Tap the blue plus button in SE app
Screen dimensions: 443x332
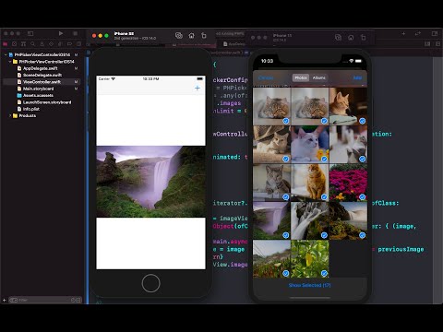click(x=198, y=89)
